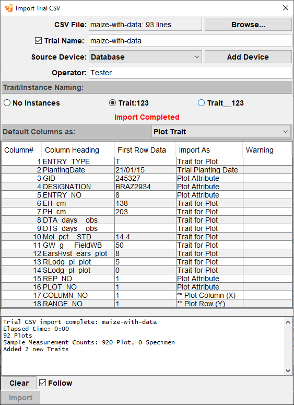Click the Operator input field
The width and height of the screenshot is (294, 405).
coord(191,73)
